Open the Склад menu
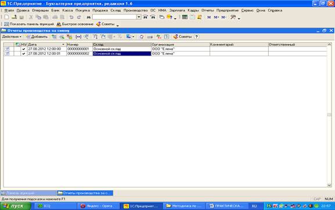This screenshot has height=210, width=335. point(116,10)
